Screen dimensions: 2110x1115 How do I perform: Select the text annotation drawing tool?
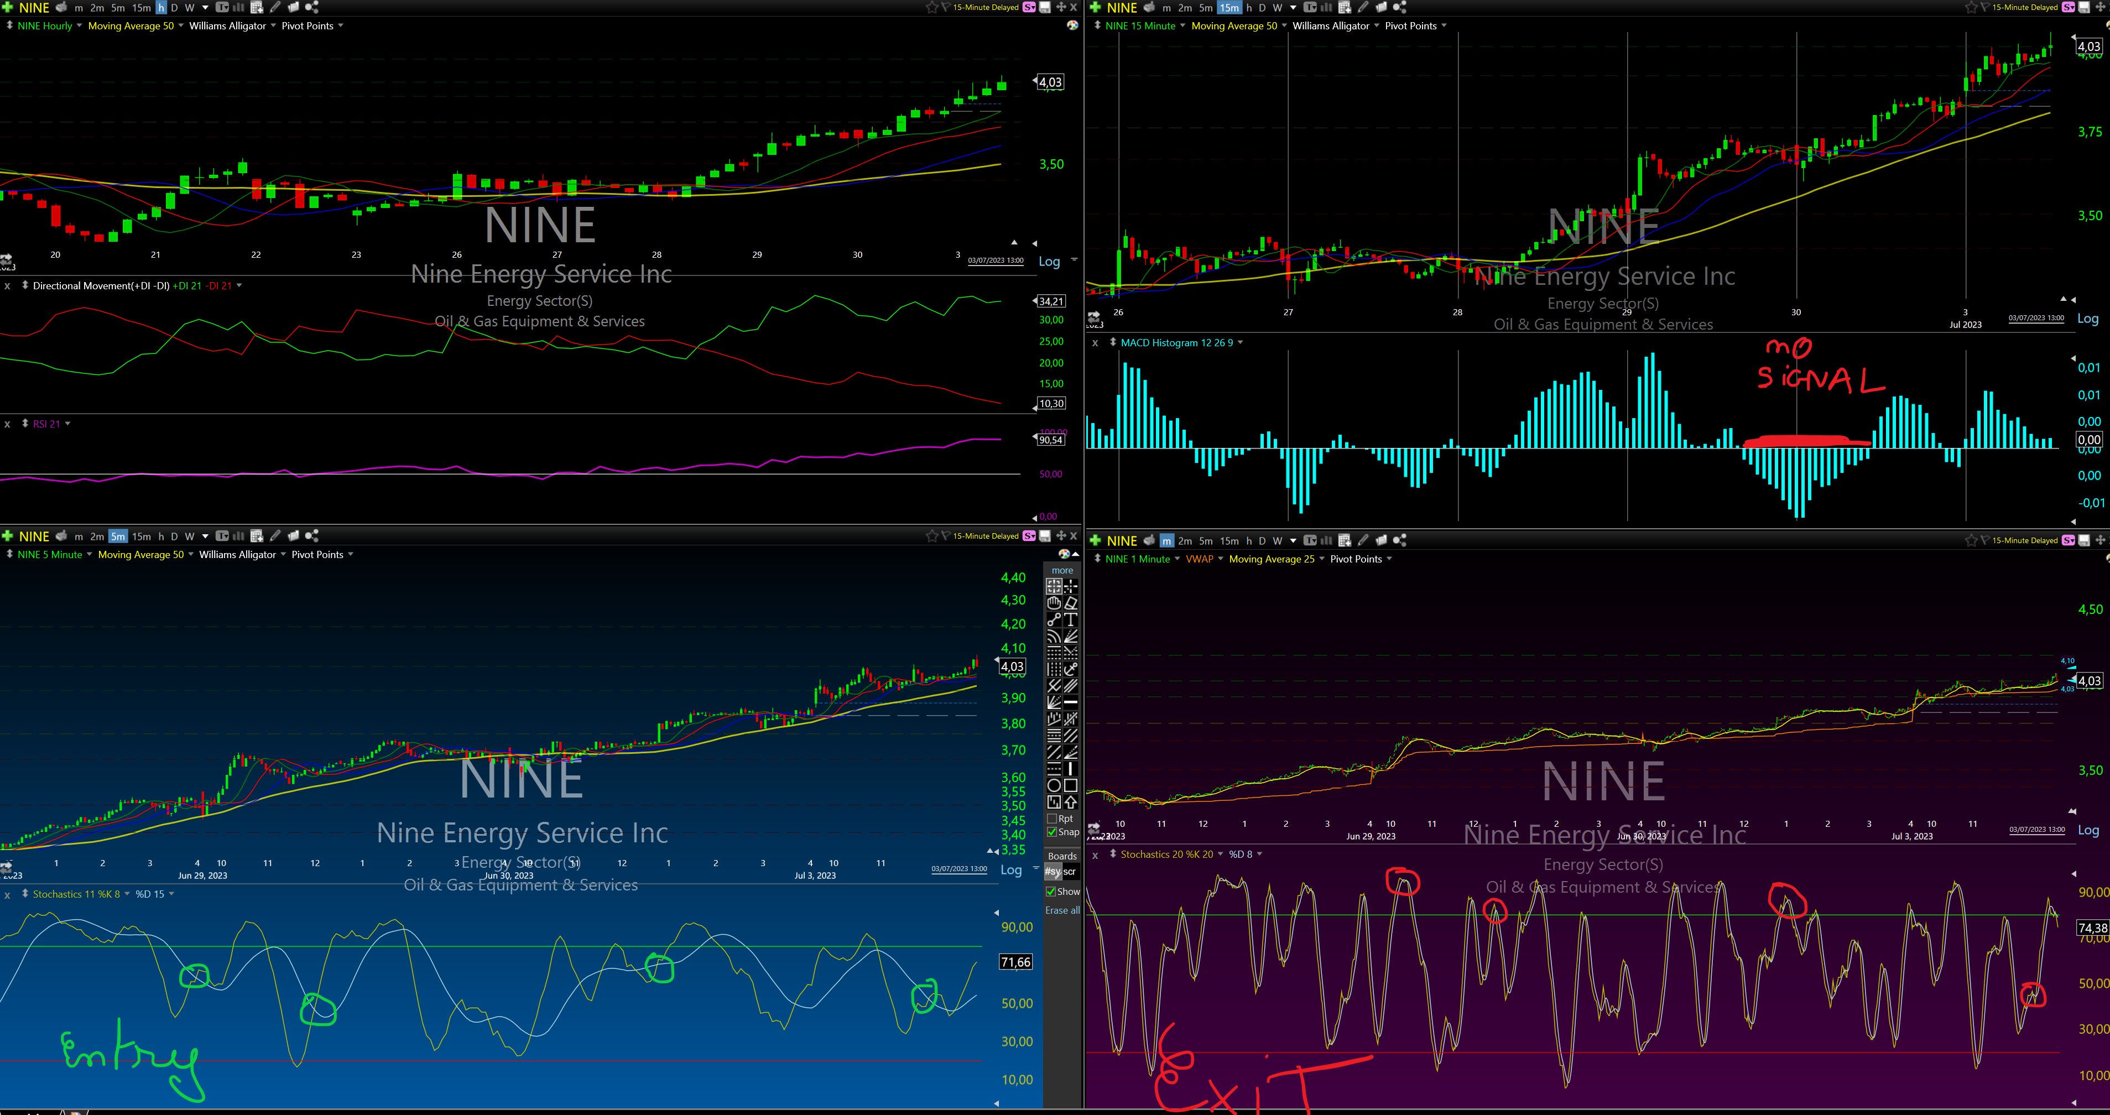(x=1071, y=619)
